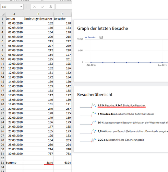Click the 0,26 s Generierungszeit text
The width and height of the screenshot is (168, 172).
tap(121, 140)
